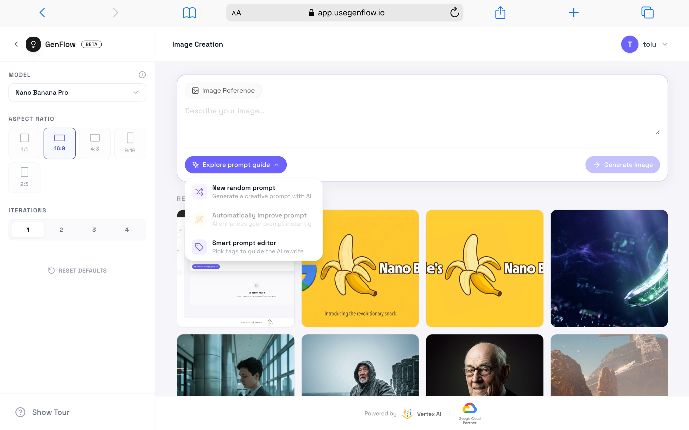
Task: Click the Image Reference button
Action: [x=223, y=90]
